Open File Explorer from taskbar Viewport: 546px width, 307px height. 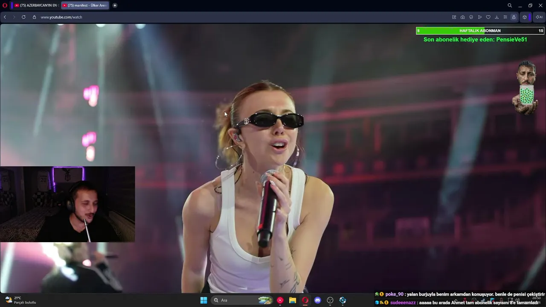point(293,300)
